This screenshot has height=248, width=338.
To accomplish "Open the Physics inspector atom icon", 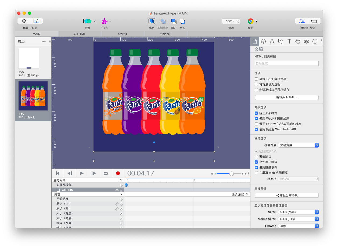I will coord(306,41).
